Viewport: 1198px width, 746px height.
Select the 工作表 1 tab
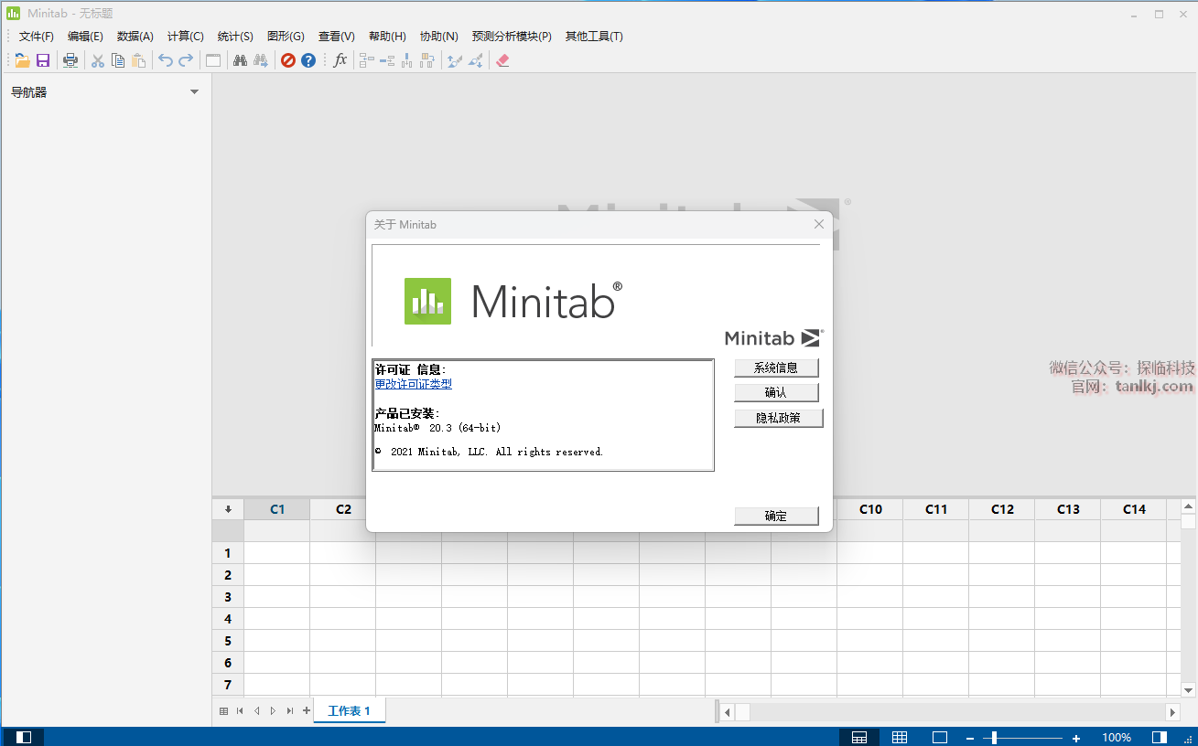click(349, 710)
